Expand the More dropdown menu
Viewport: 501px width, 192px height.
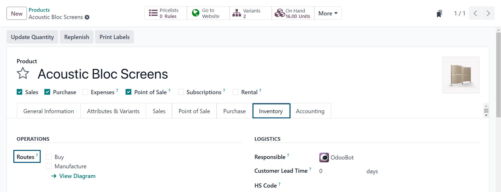(328, 13)
